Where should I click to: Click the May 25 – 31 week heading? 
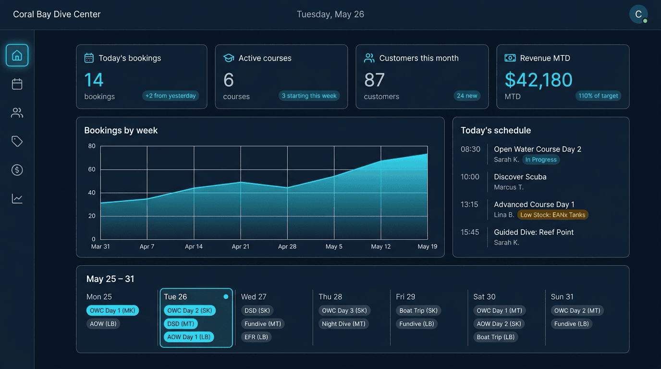pyautogui.click(x=110, y=279)
